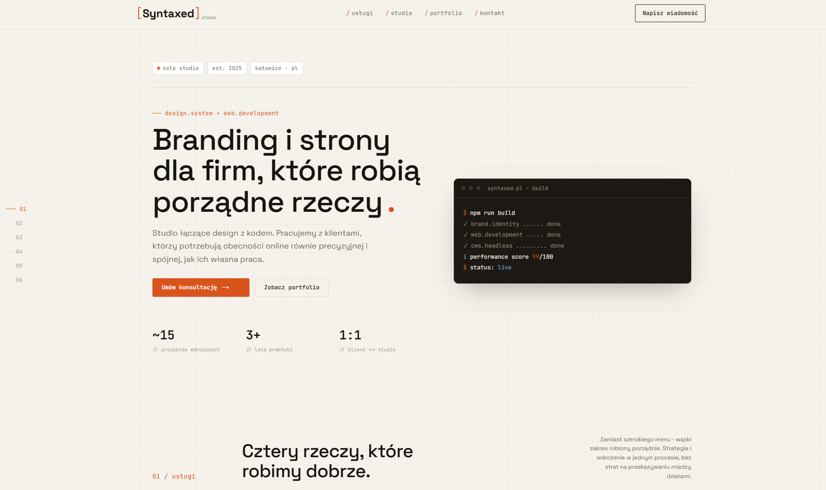Jump to section 03 in side navigation

click(x=15, y=237)
